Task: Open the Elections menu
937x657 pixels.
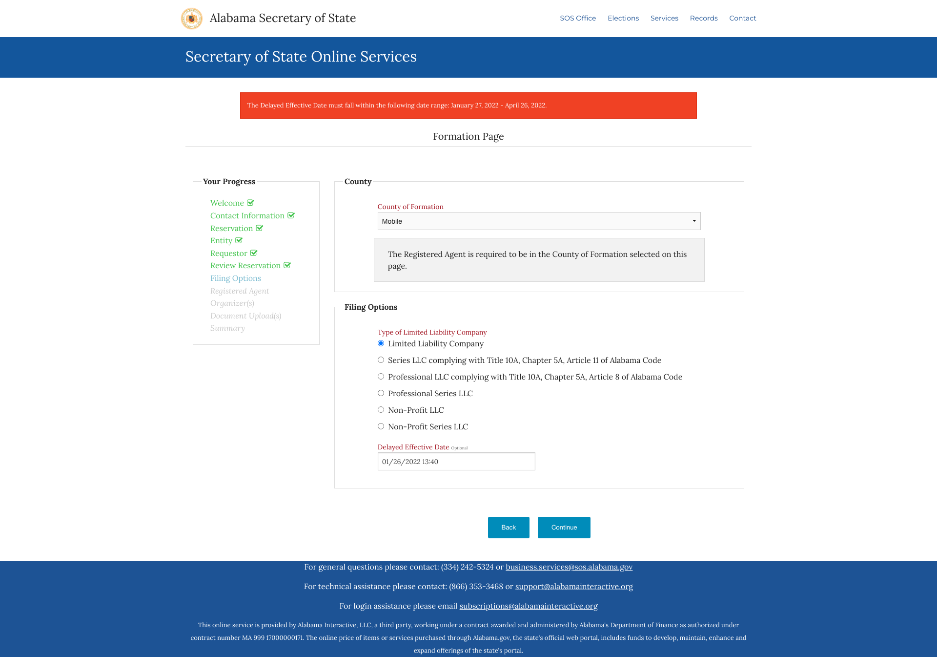Action: click(x=623, y=18)
